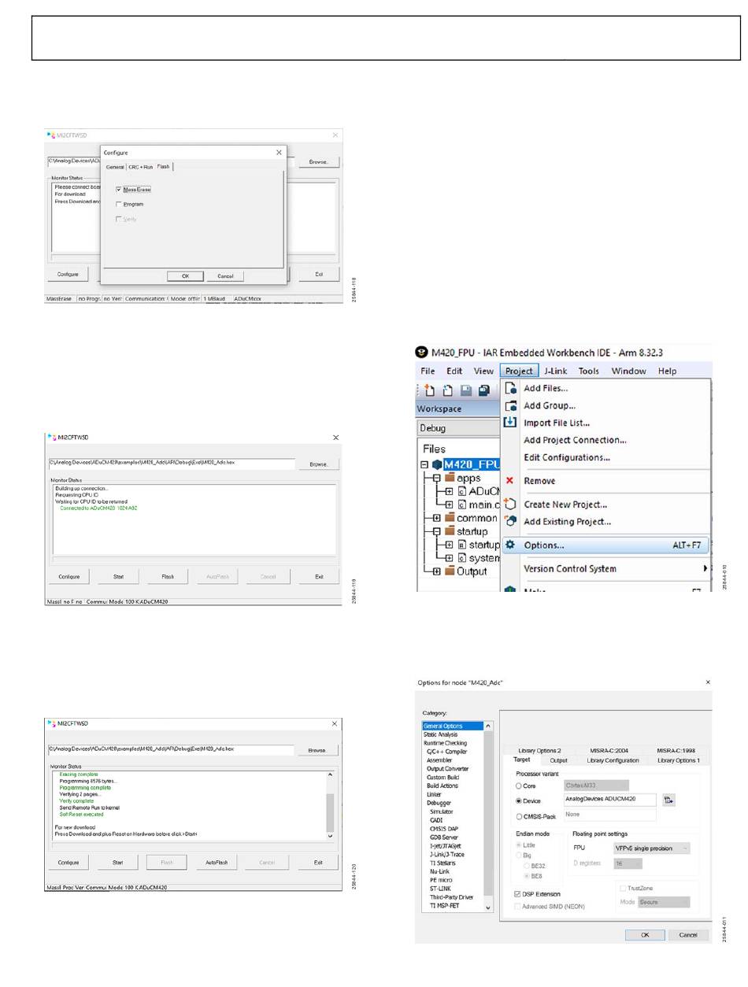The width and height of the screenshot is (748, 987).
Task: Enable the Program checkbox in Configure dialog
Action: (x=118, y=205)
